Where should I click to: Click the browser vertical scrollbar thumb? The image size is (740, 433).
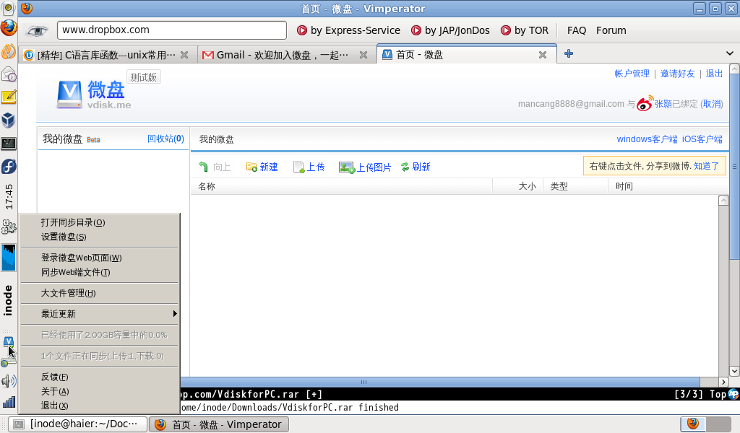point(734,166)
